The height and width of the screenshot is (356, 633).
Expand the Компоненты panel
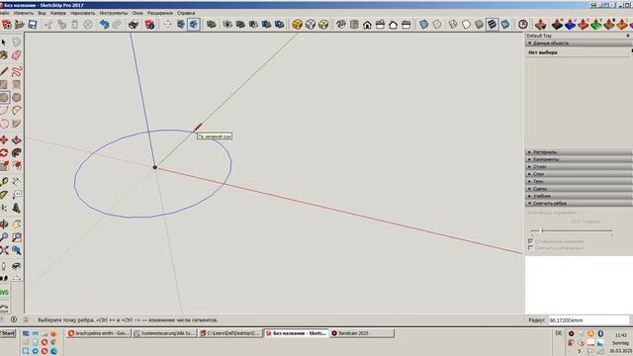(x=579, y=159)
